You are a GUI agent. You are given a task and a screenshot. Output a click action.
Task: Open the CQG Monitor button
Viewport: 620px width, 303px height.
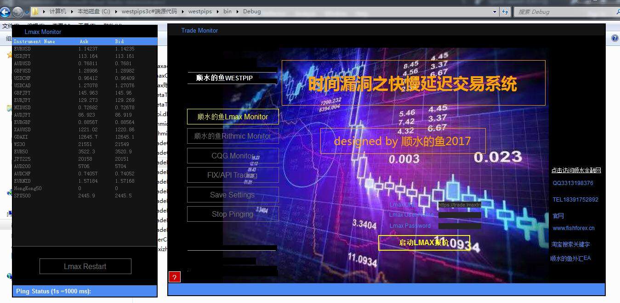point(233,156)
